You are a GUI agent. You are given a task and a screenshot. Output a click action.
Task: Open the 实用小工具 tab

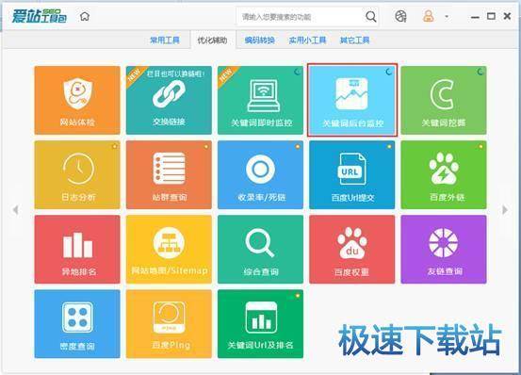(x=307, y=41)
